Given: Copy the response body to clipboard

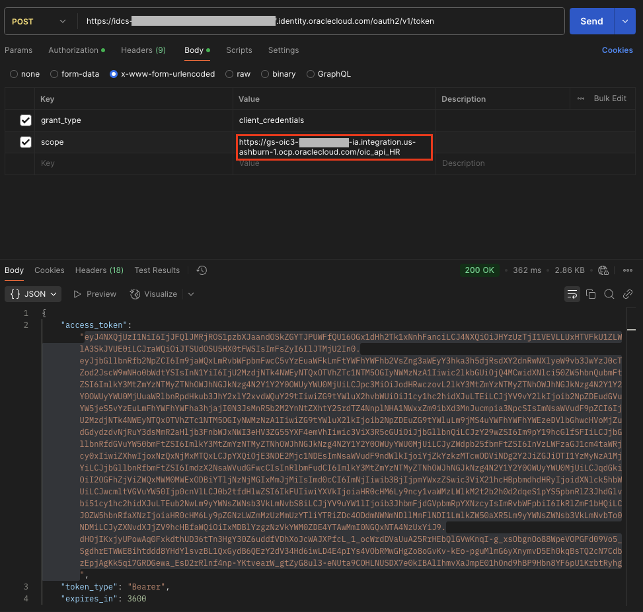Looking at the screenshot, I should pyautogui.click(x=591, y=294).
